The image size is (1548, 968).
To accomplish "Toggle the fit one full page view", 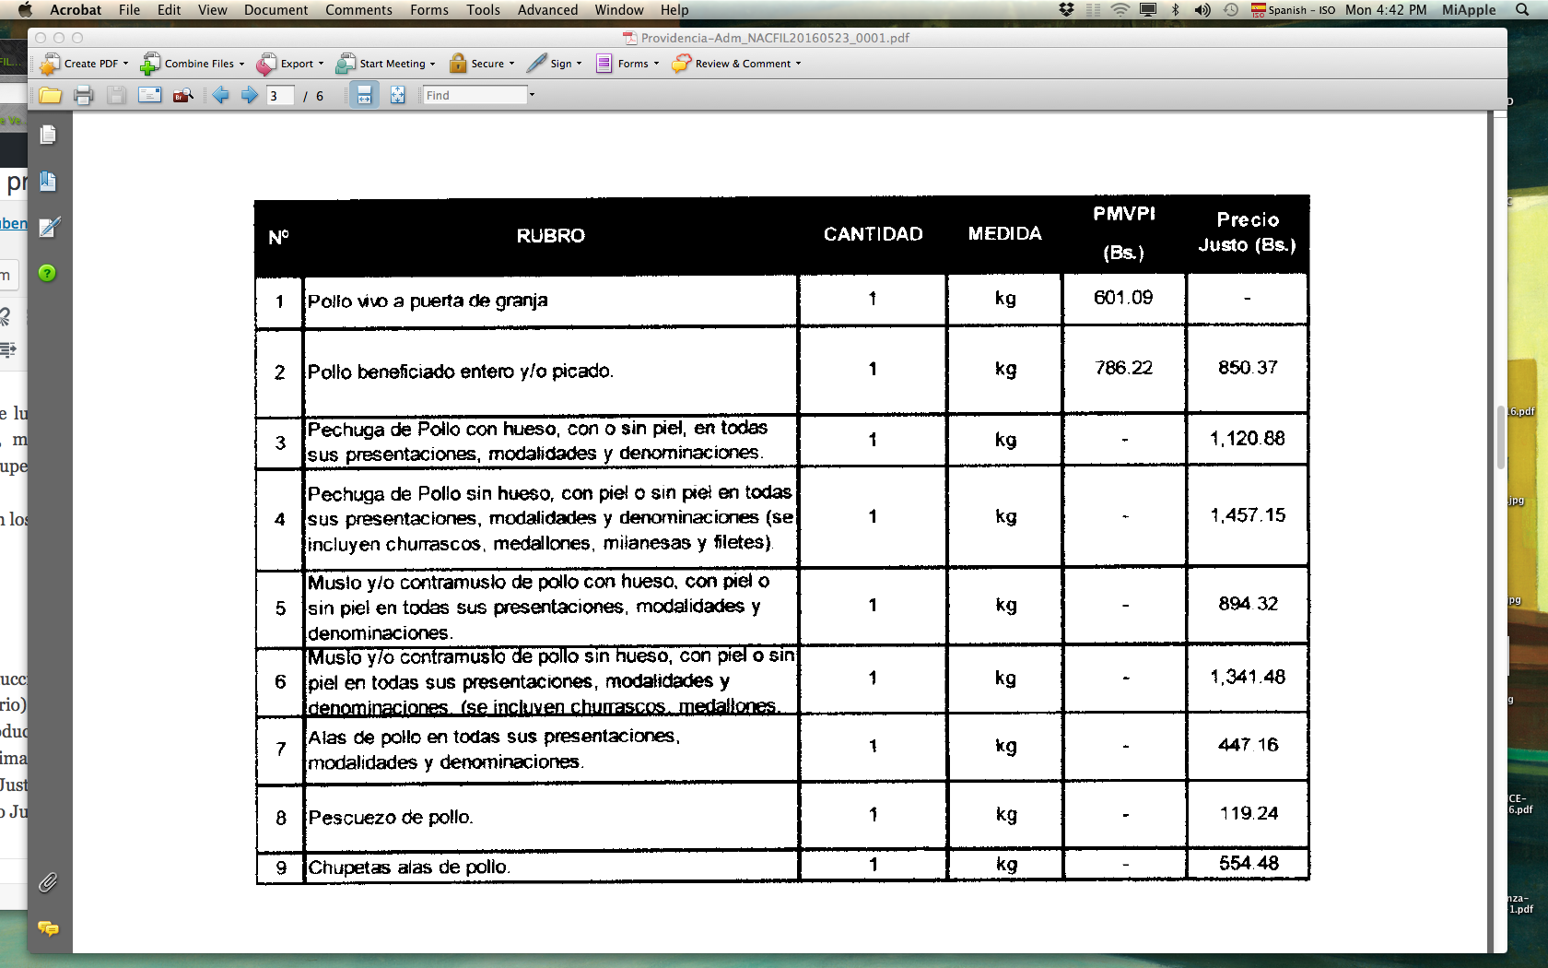I will (397, 95).
